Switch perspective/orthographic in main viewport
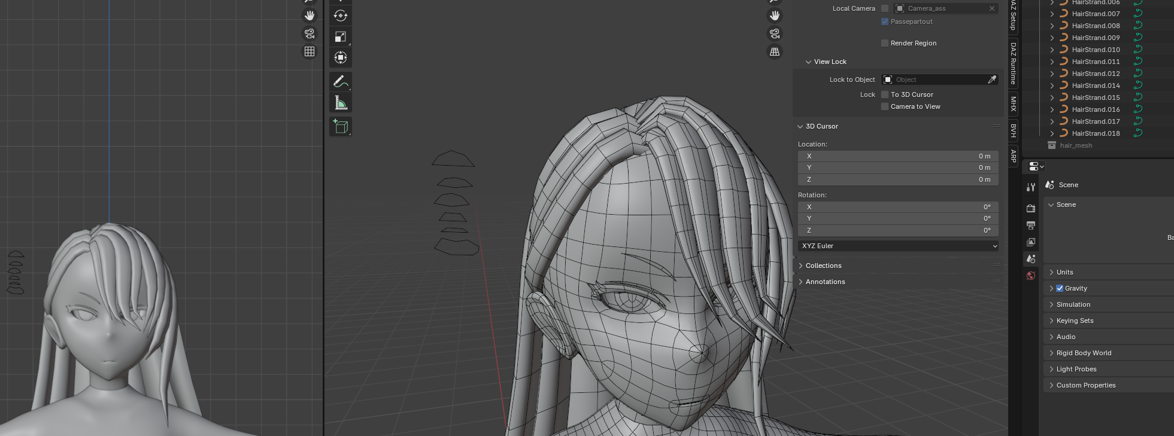1174x436 pixels. tap(775, 51)
